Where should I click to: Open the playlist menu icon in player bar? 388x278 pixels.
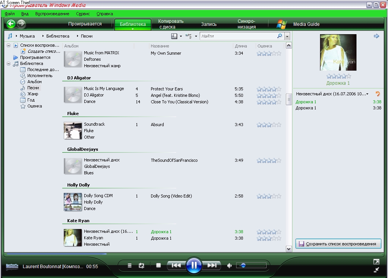[x=129, y=265]
